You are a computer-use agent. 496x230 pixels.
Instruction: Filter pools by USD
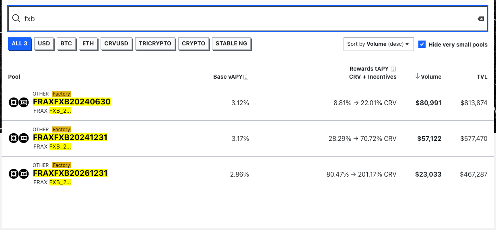tap(44, 43)
